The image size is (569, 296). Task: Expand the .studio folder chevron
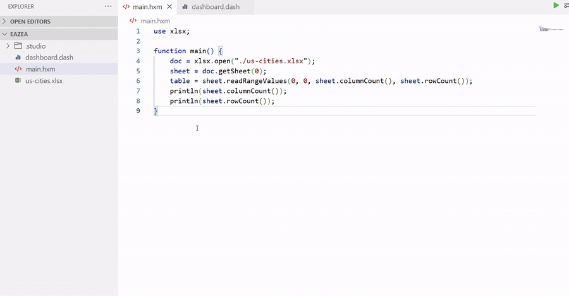pos(8,46)
